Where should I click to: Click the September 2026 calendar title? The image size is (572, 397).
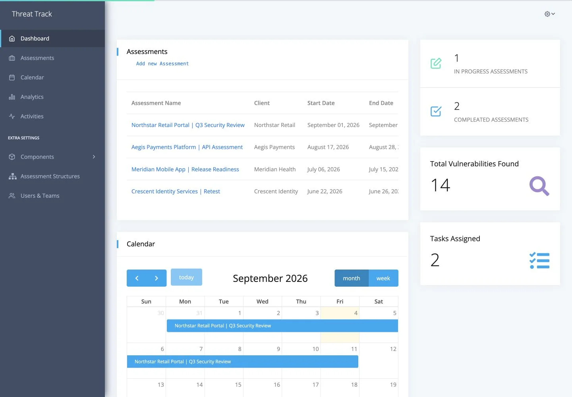[x=270, y=278]
